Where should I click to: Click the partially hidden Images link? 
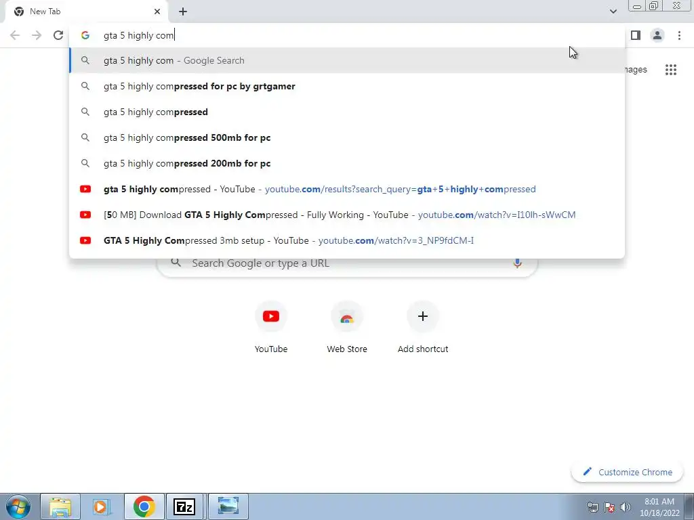tap(636, 70)
